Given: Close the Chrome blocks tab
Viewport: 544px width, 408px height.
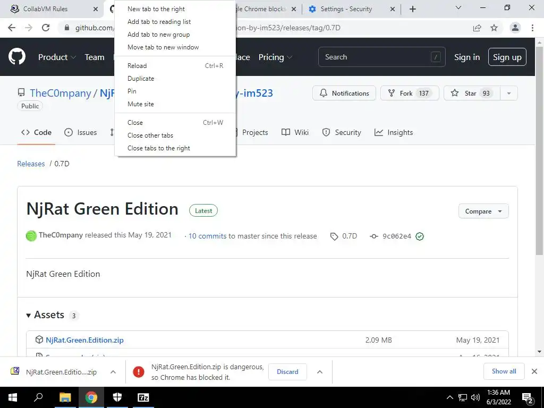Looking at the screenshot, I should point(293,9).
